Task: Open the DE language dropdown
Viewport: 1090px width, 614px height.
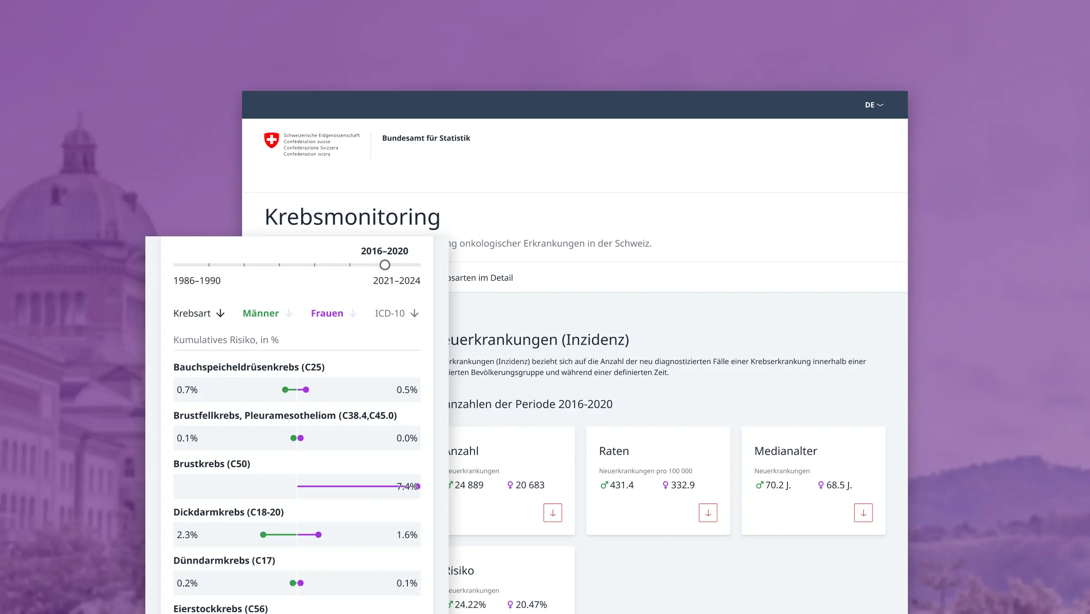Action: point(874,105)
